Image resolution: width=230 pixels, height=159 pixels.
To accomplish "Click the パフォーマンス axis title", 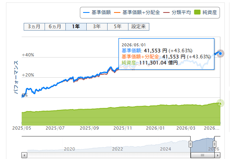I will click(x=16, y=77).
